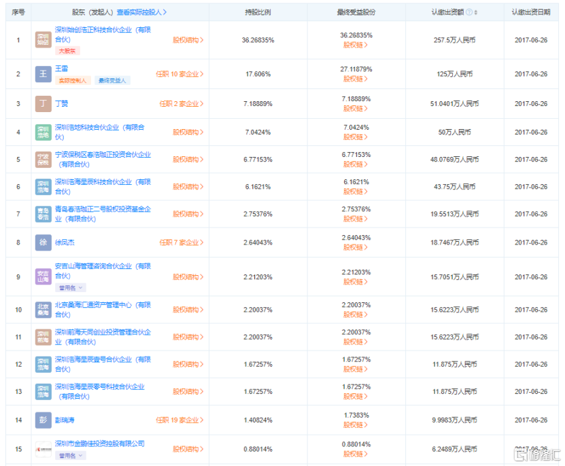The width and height of the screenshot is (565, 466).
Task: Click the help icon beside 认缴出资额
Action: (469, 12)
